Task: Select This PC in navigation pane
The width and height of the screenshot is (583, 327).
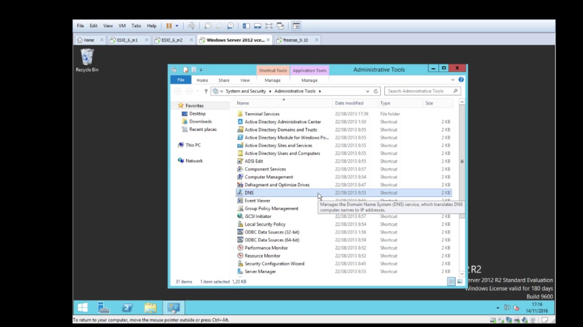Action: pyautogui.click(x=193, y=145)
